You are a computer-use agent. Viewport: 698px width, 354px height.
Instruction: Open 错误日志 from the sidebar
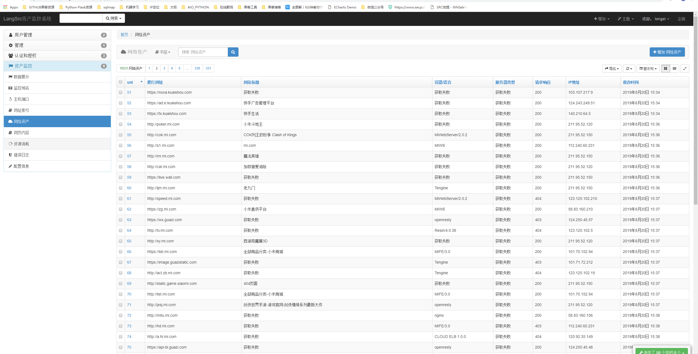pyautogui.click(x=21, y=155)
